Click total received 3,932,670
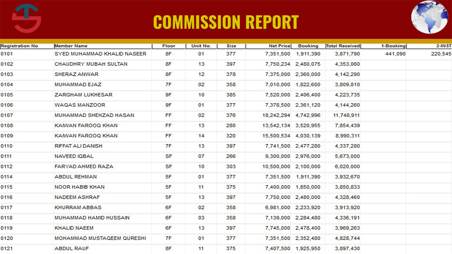452x254 pixels. pyautogui.click(x=347, y=177)
